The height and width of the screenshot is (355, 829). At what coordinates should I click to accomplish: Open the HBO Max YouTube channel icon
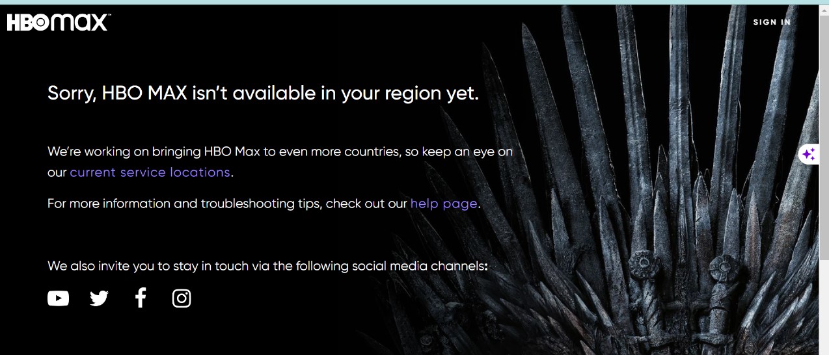click(58, 298)
